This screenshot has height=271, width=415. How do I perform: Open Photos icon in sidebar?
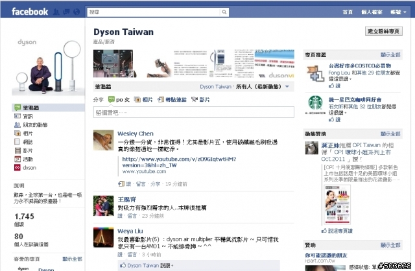(x=18, y=133)
